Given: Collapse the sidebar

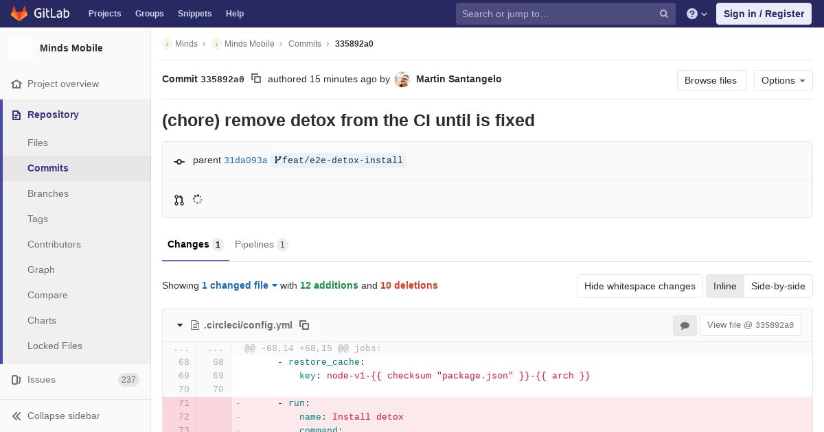Looking at the screenshot, I should coord(63,416).
